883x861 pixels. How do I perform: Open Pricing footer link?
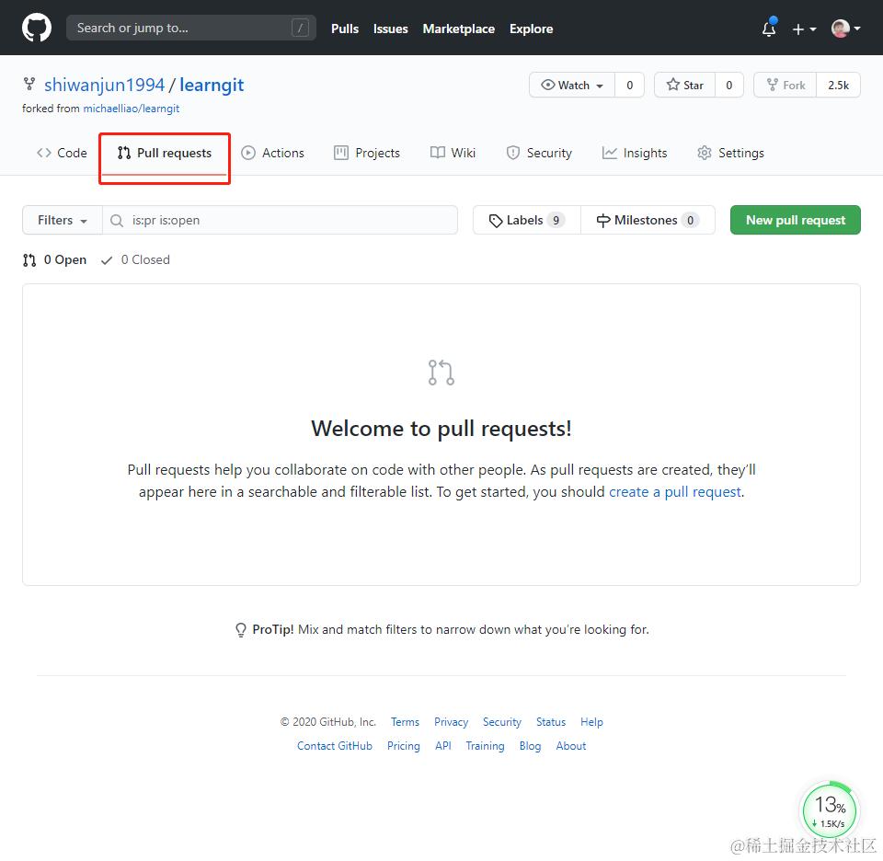[403, 746]
